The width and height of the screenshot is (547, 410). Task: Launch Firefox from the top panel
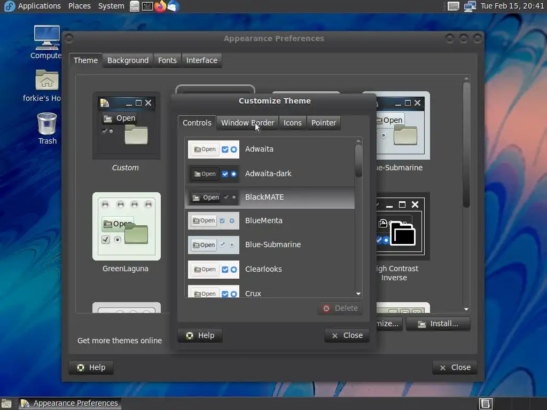tap(160, 6)
